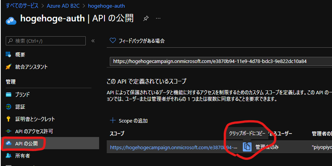Click the ブランド card icon
332x166 pixels.
tap(8, 94)
